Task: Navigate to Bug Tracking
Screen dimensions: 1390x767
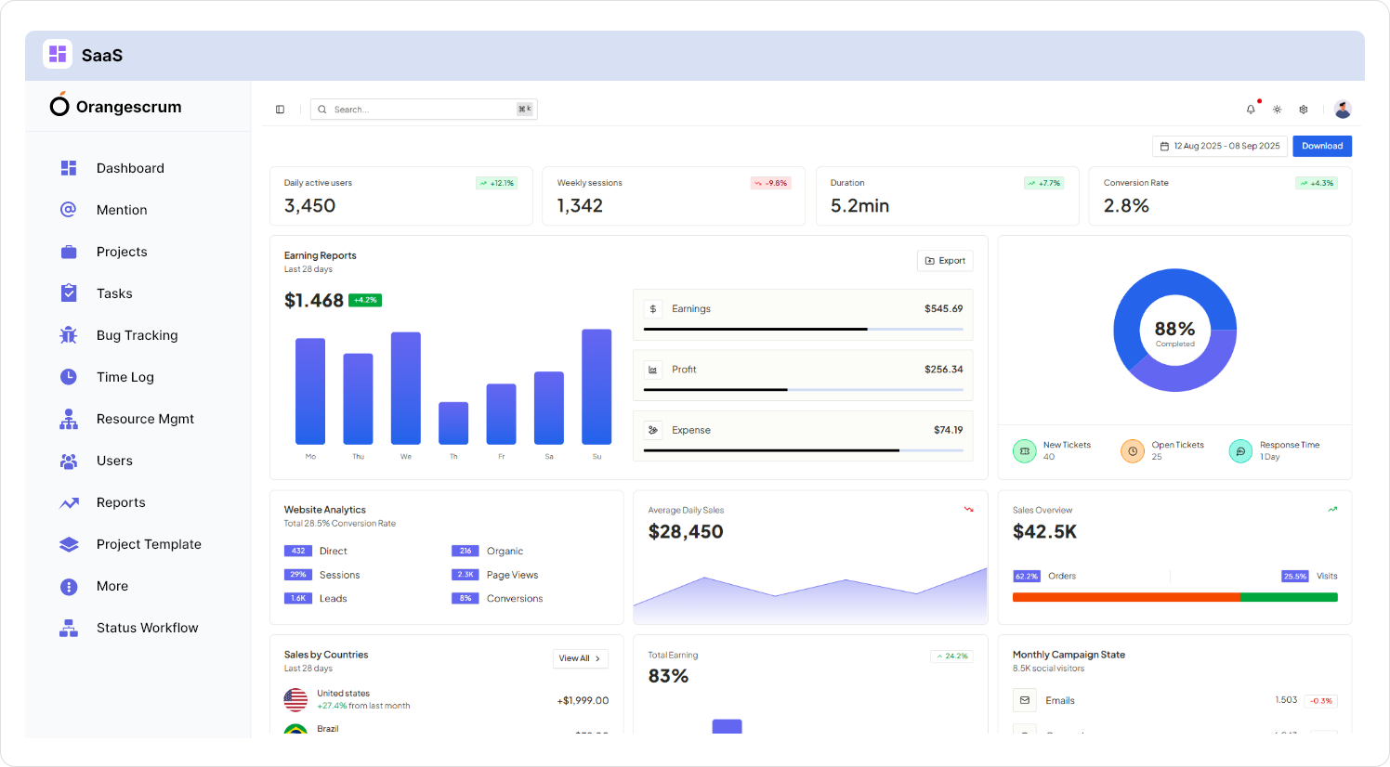Action: 137,335
